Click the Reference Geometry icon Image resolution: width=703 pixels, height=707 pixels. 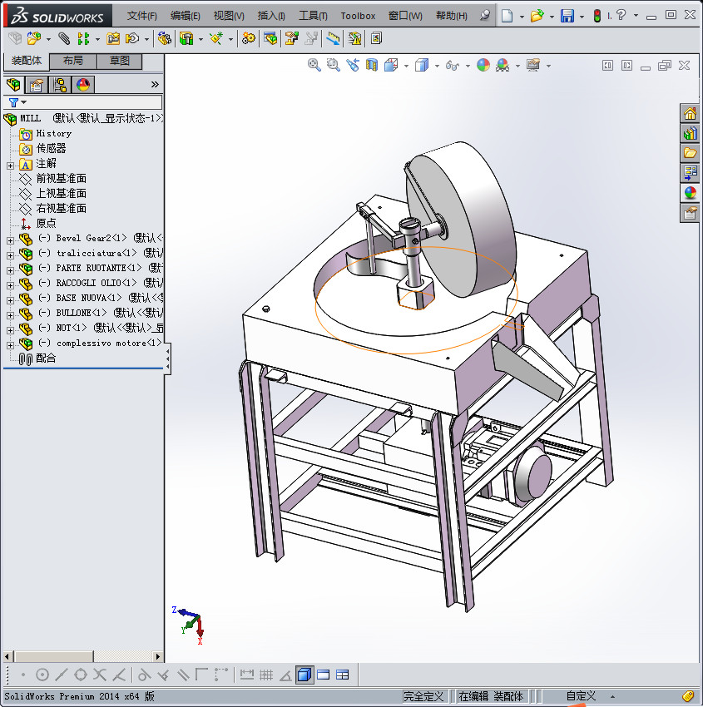(216, 38)
